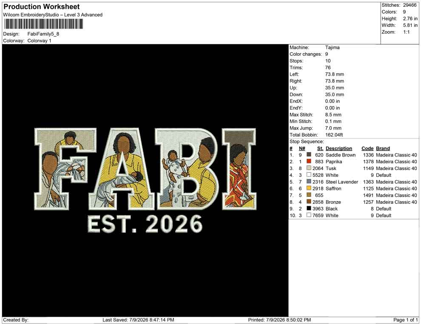Click the 'N#' column header
This screenshot has height=324, width=421.
pyautogui.click(x=302, y=148)
